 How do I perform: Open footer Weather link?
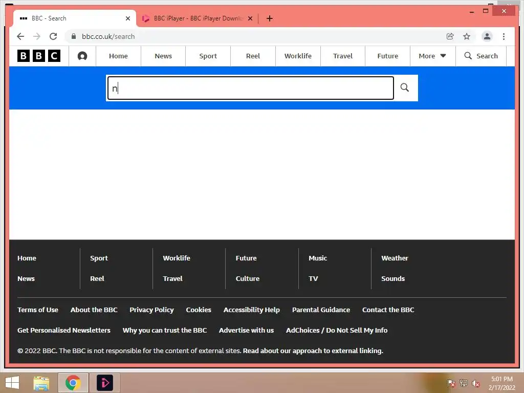(x=395, y=258)
